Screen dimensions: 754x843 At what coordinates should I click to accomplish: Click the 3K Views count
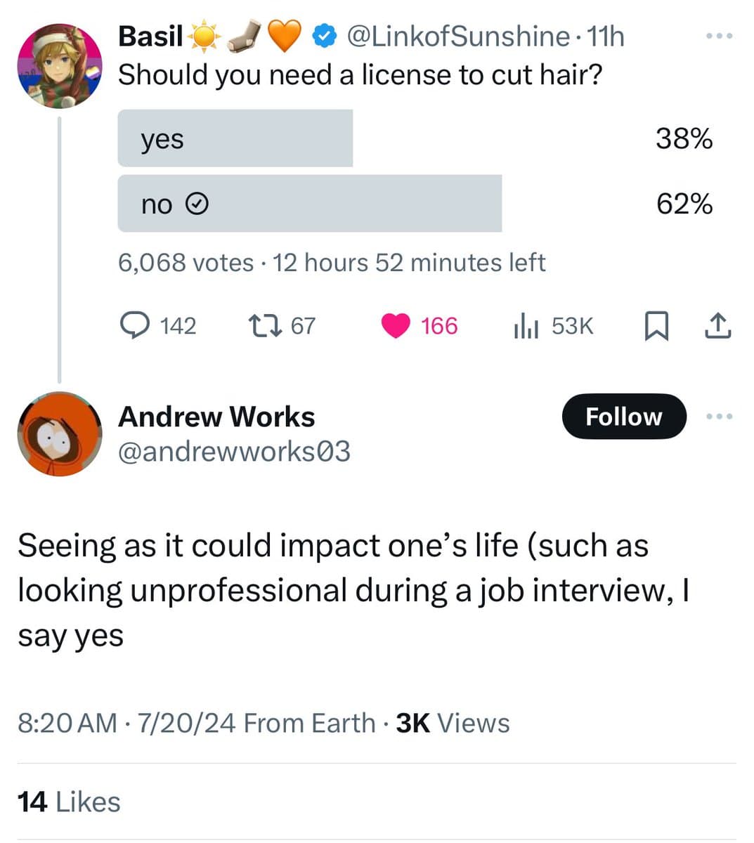tap(453, 723)
